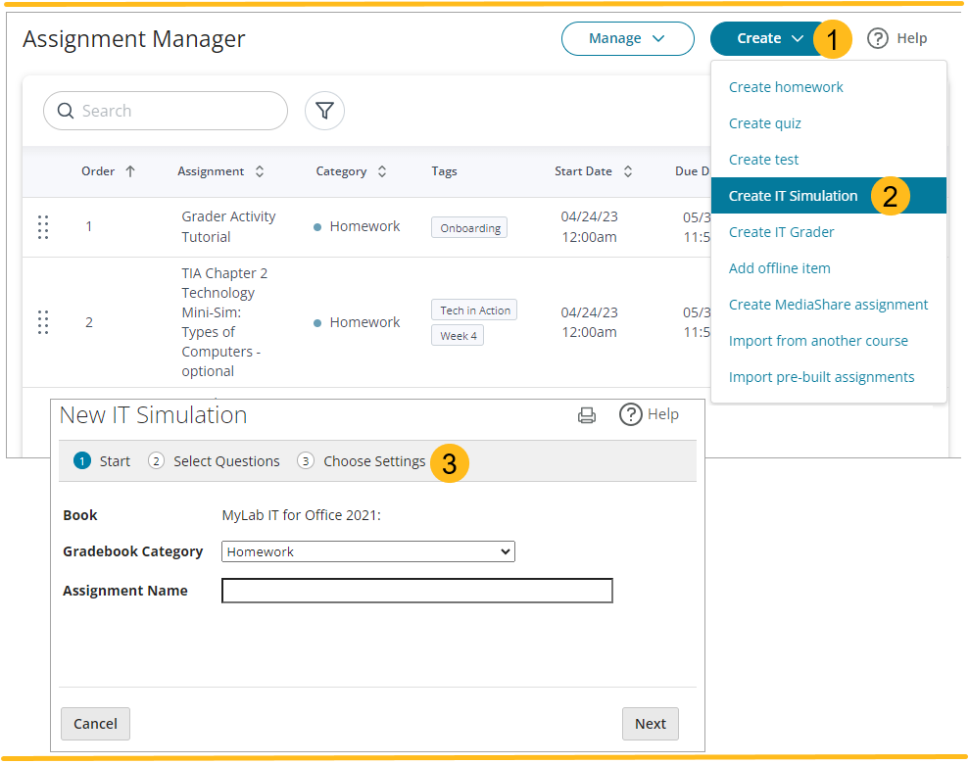Click the search magnifier icon

(65, 111)
